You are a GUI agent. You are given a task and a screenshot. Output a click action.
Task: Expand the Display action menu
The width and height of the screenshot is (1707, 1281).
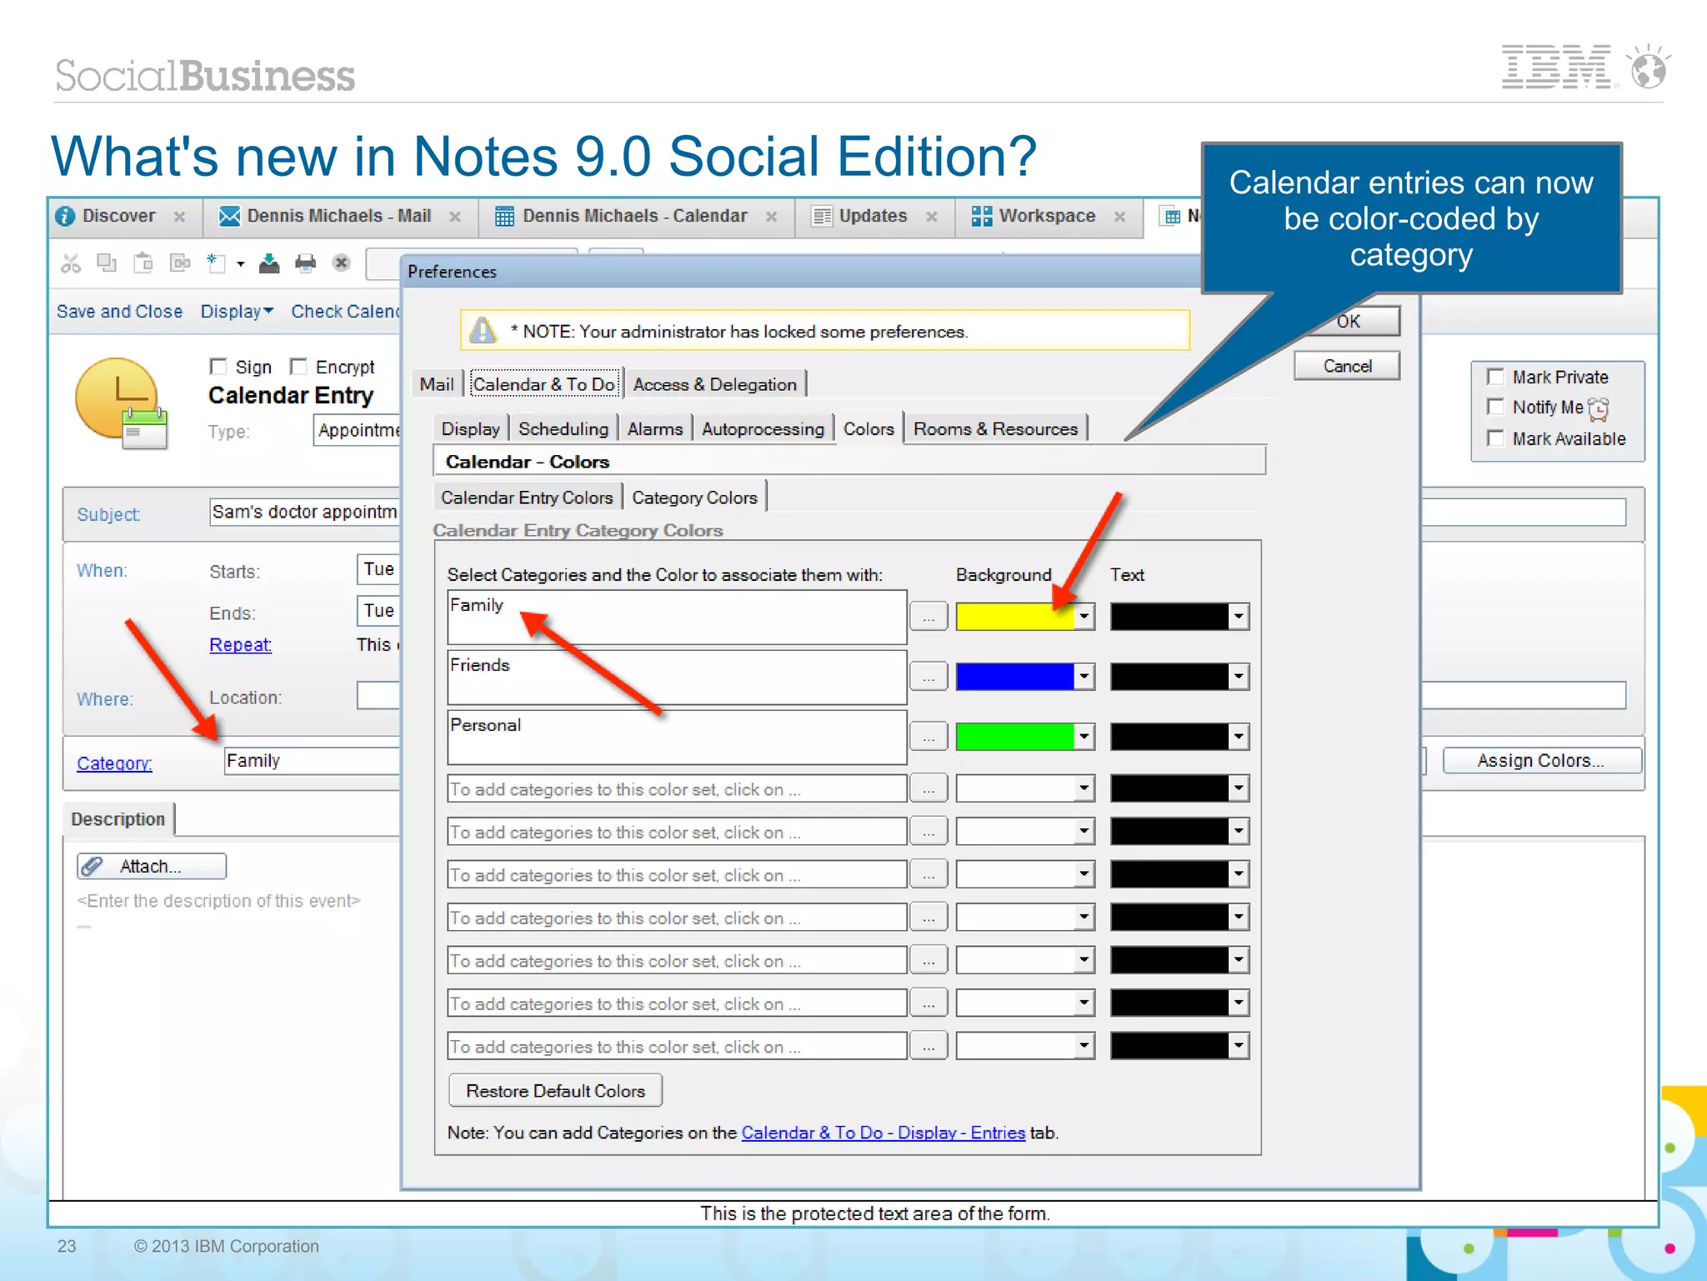(x=237, y=312)
